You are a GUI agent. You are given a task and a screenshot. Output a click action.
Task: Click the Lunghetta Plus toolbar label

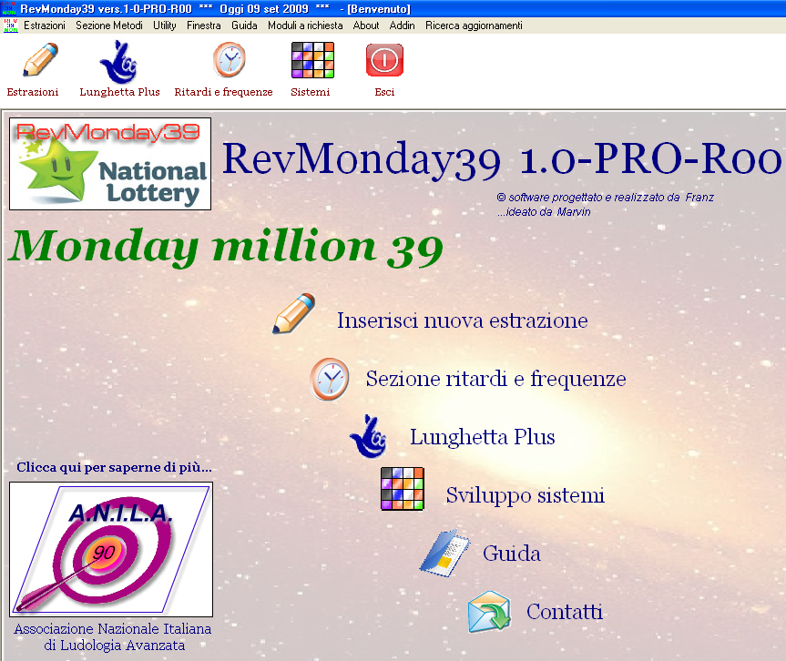tap(119, 92)
